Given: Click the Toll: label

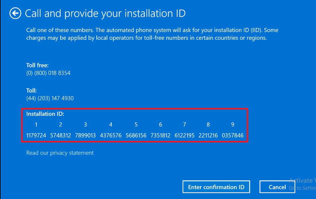Looking at the screenshot, I should (31, 91).
